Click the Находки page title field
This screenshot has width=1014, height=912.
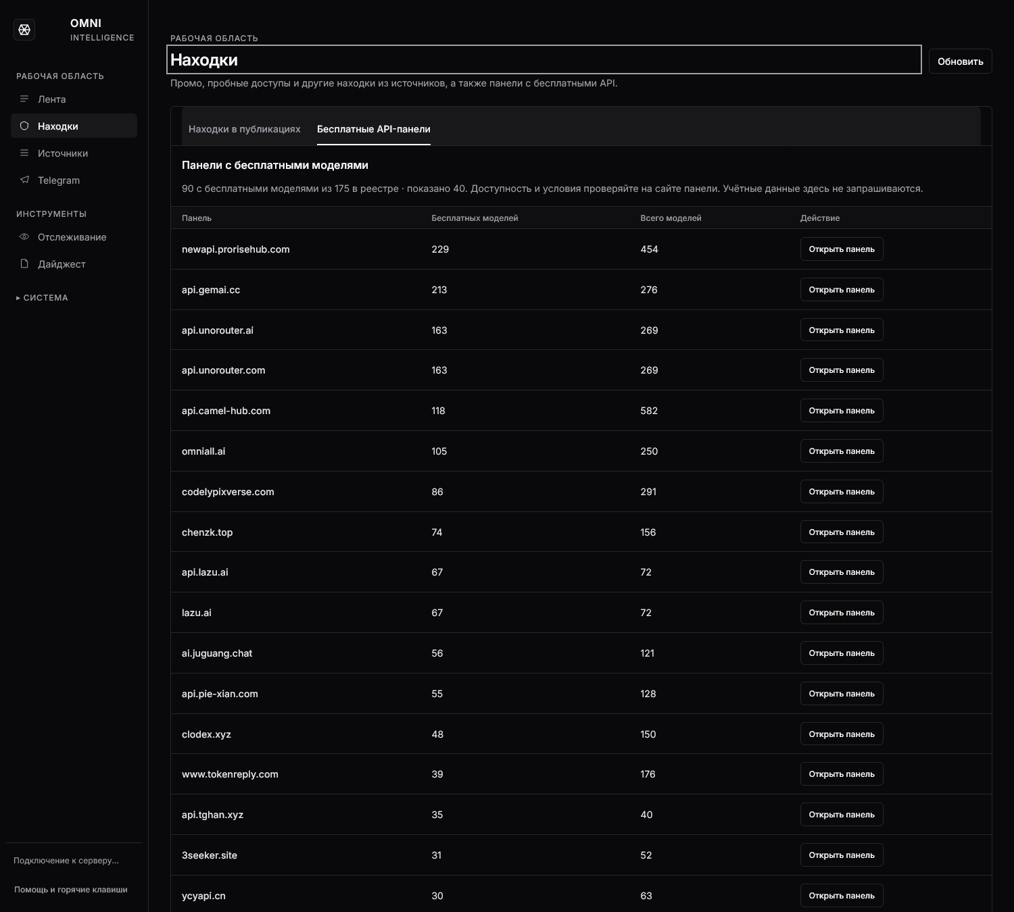point(544,59)
